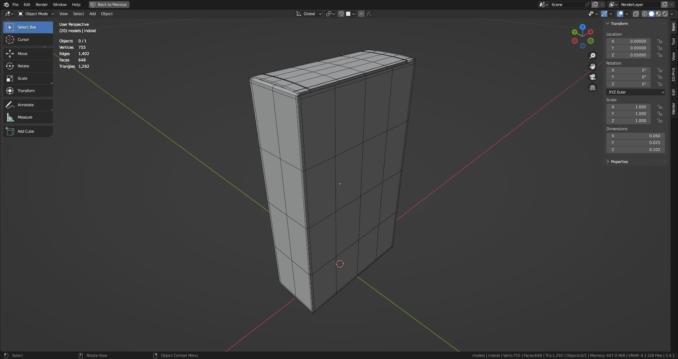Open the shading options dropdown arrow

[x=671, y=14]
